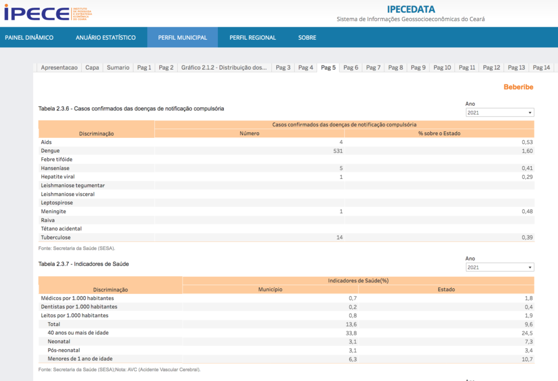Select the Hepatite viral row label
558x381 pixels.
tap(58, 177)
